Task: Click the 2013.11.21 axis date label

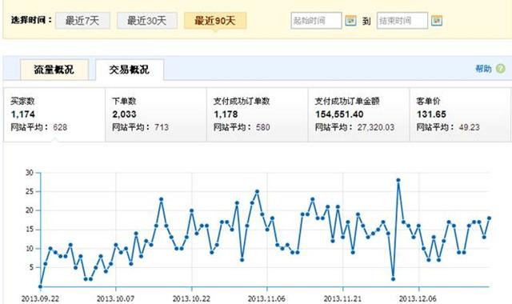Action: tap(342, 298)
